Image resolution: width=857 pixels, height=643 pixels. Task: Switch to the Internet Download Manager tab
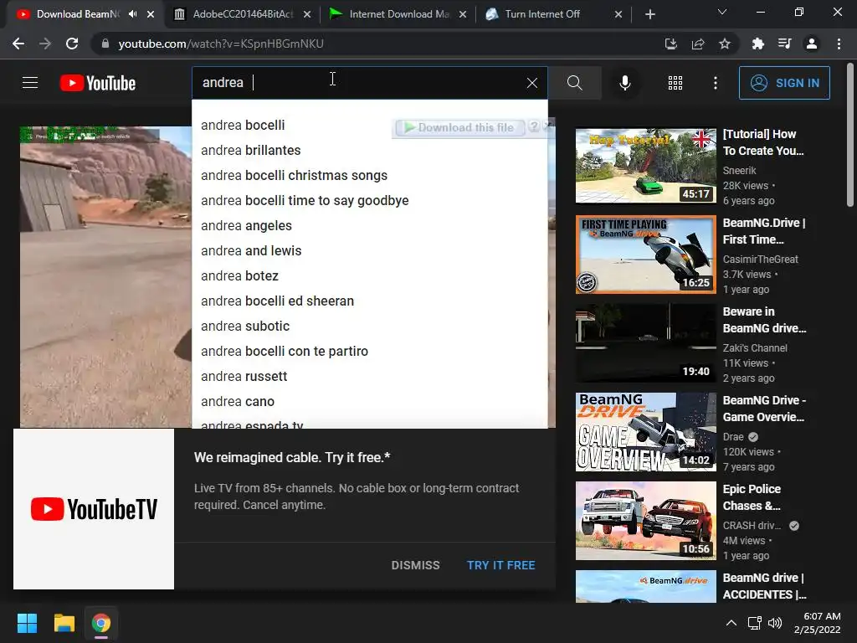coord(399,14)
